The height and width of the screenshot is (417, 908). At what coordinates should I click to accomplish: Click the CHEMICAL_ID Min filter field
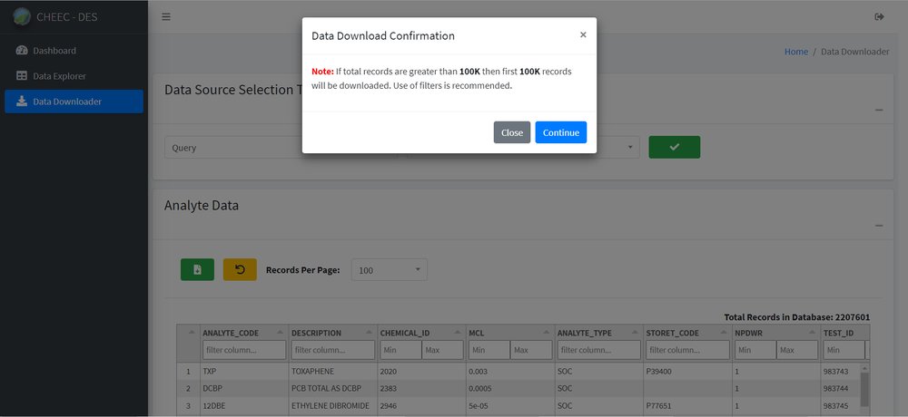coord(400,350)
